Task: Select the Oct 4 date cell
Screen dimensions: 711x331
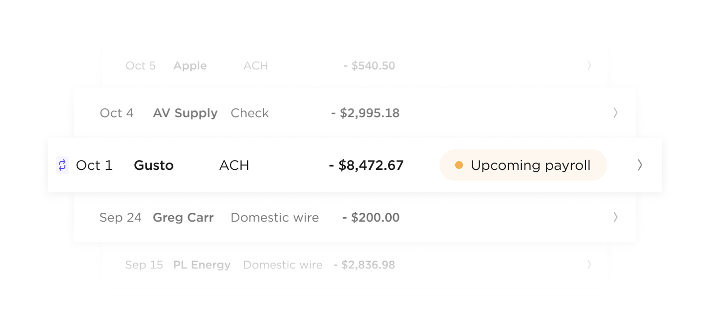Action: click(x=117, y=113)
